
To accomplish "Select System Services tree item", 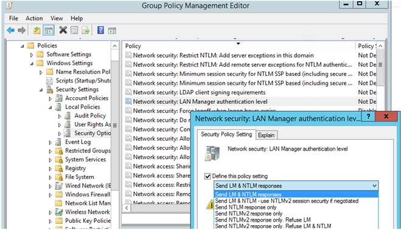I will pos(85,160).
